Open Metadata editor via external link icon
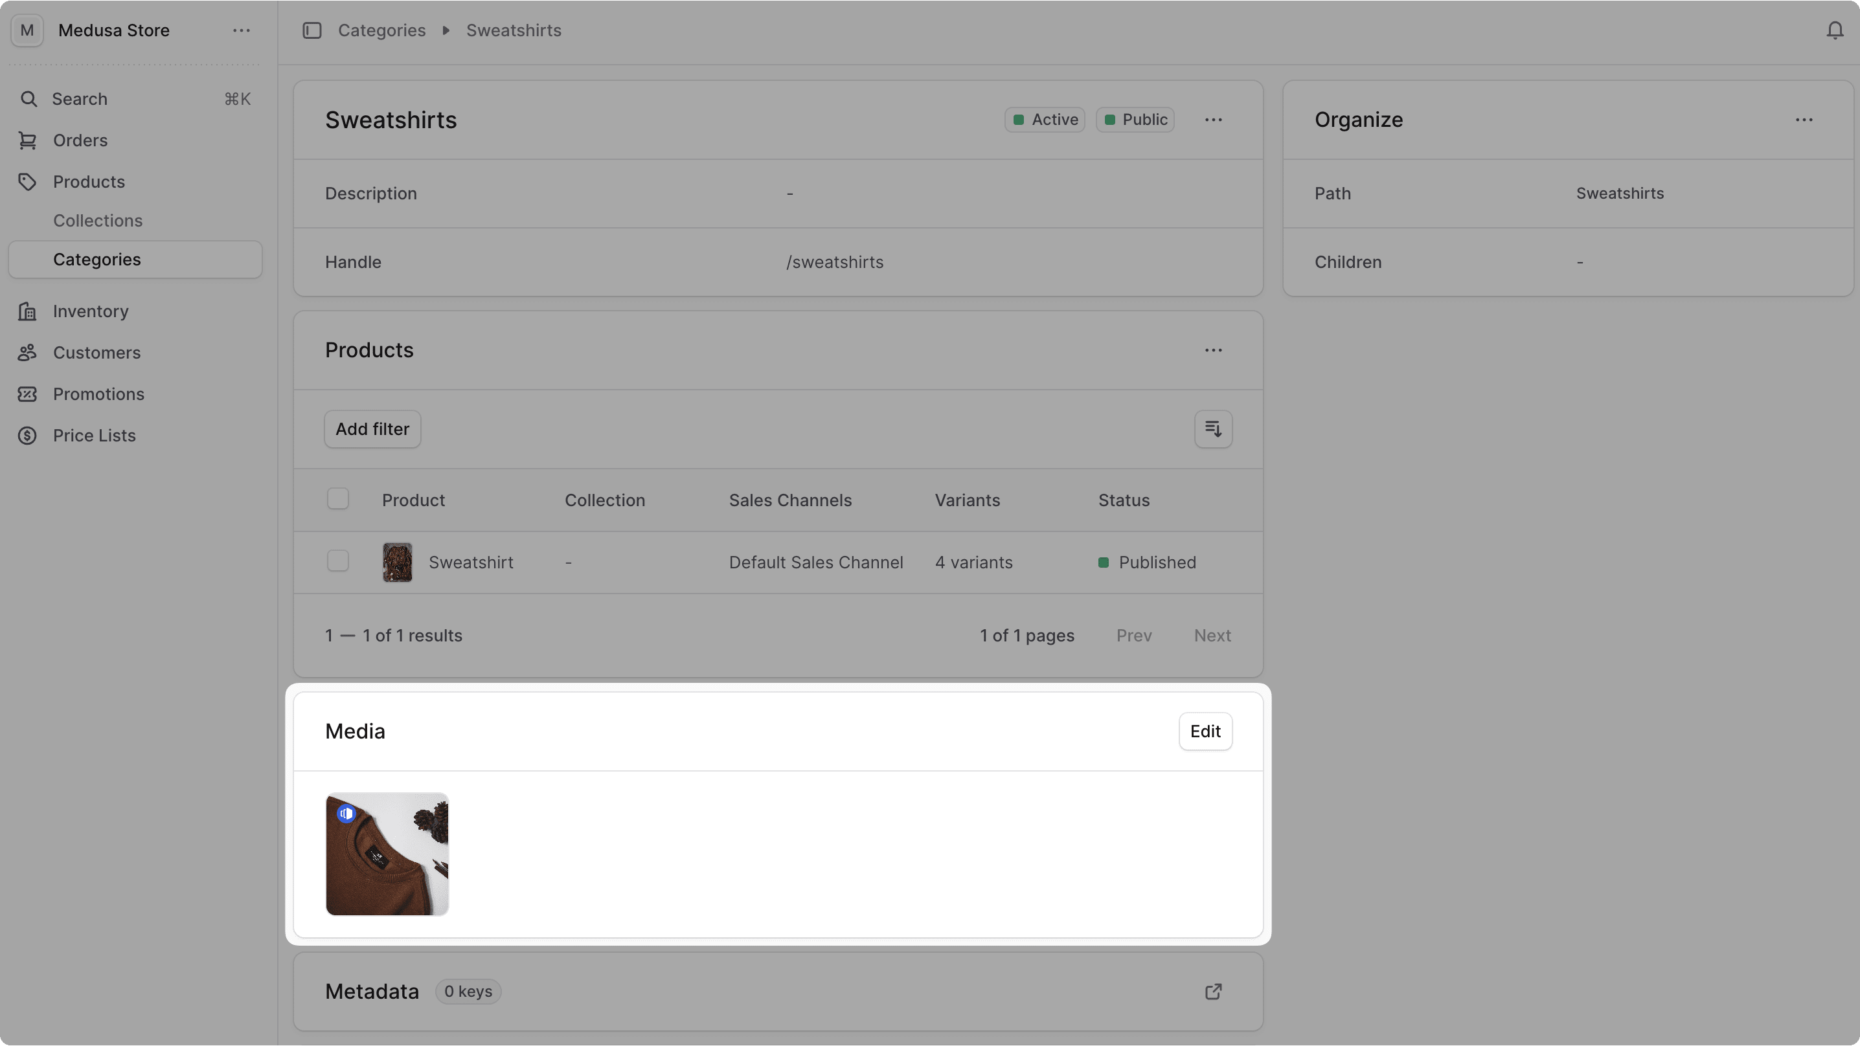This screenshot has height=1046, width=1860. [1213, 991]
